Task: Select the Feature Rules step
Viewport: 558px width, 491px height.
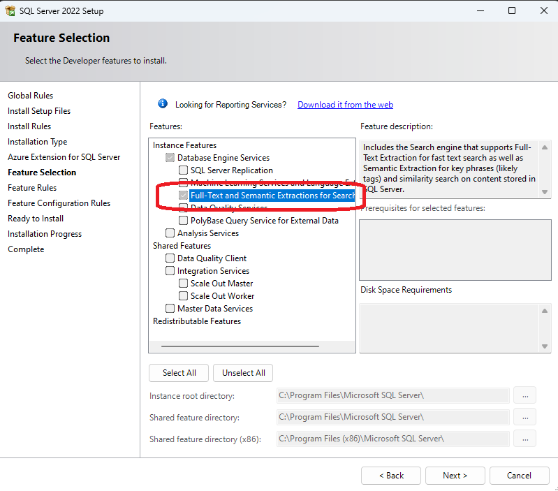Action: click(32, 187)
